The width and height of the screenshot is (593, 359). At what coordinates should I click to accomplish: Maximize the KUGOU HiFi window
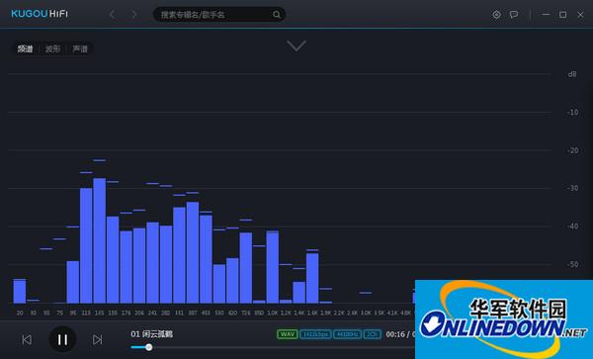pos(562,15)
